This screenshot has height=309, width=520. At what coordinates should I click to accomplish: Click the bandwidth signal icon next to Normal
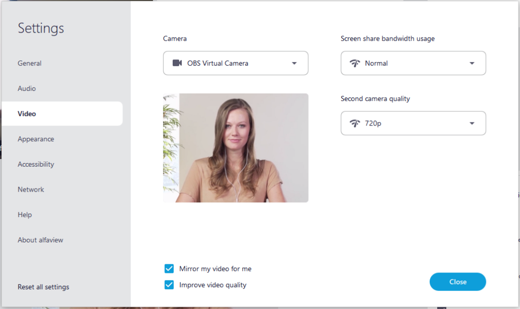click(x=355, y=63)
